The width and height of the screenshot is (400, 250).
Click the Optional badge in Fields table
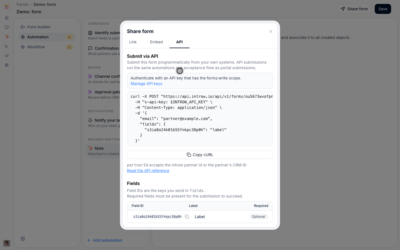pyautogui.click(x=258, y=217)
